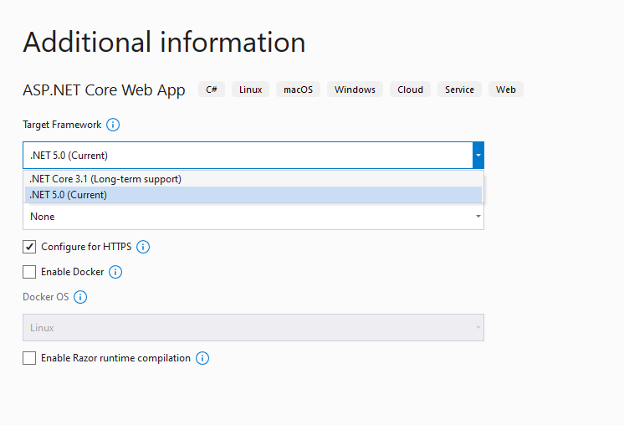The width and height of the screenshot is (624, 425).
Task: Click the Cloud project type tag
Action: click(411, 90)
